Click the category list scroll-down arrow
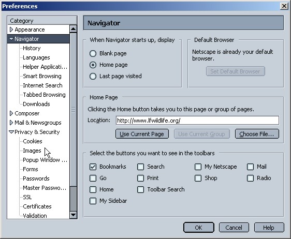This screenshot has height=239, width=291. (74, 215)
